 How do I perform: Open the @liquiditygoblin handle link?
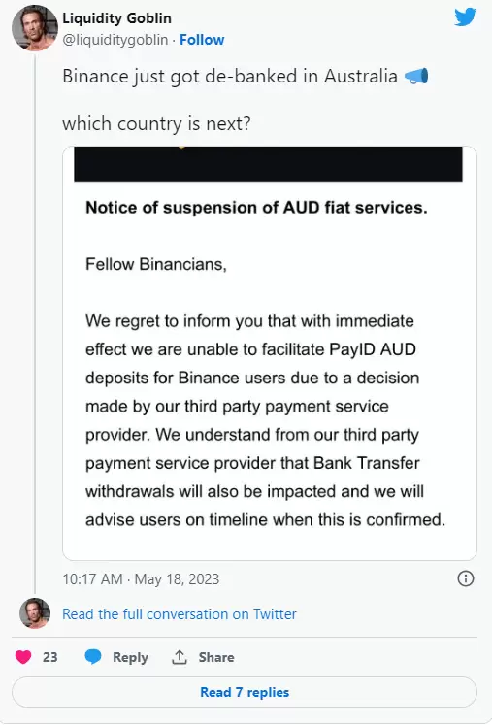point(115,40)
